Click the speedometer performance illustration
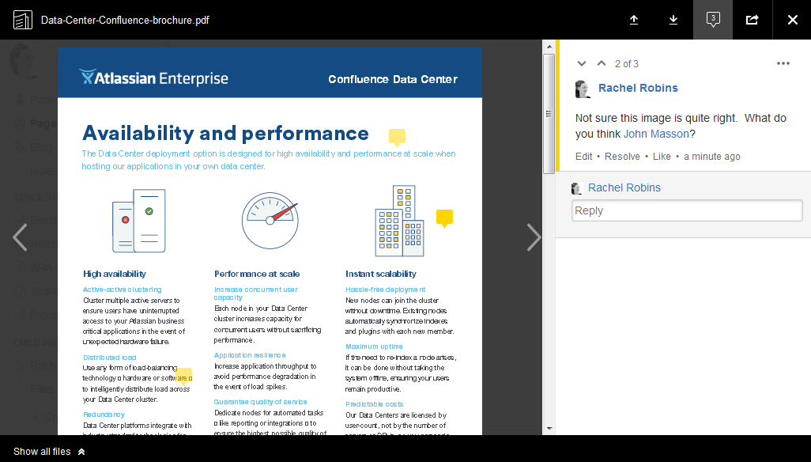Image resolution: width=811 pixels, height=462 pixels. tap(270, 221)
